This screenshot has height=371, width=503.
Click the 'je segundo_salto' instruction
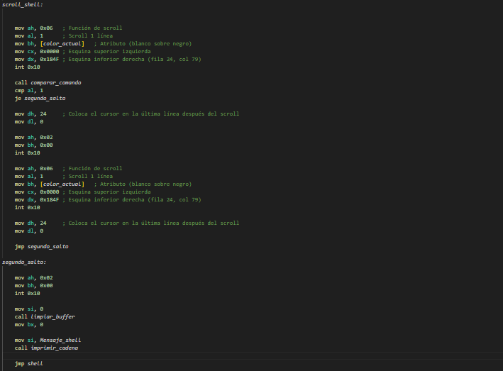tap(40, 98)
